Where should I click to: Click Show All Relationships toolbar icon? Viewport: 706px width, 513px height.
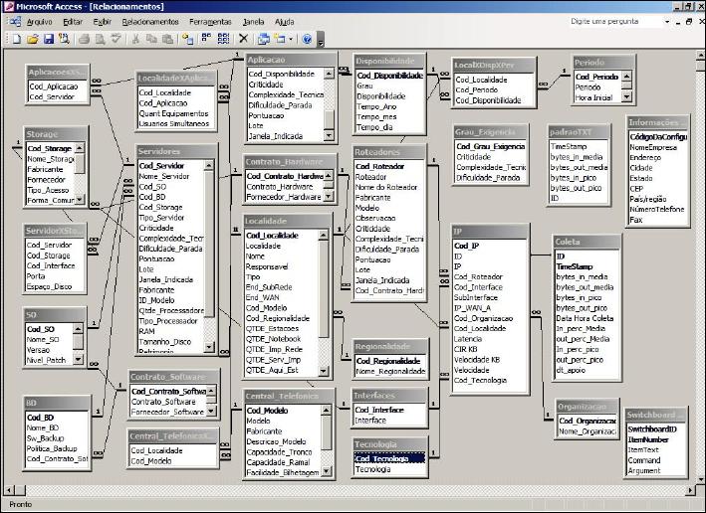[223, 39]
